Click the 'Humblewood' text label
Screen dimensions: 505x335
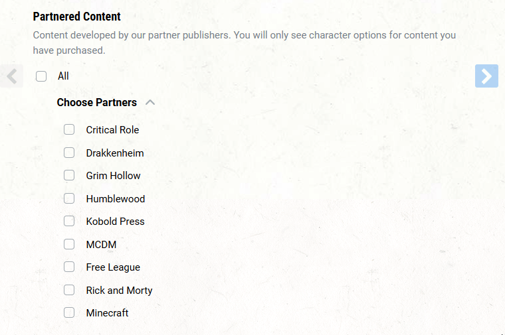[x=115, y=199]
